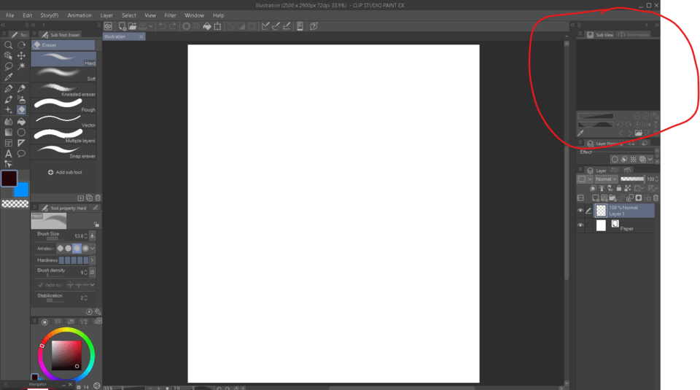
Task: Switch to the Illustration canvas tab
Action: [124, 36]
